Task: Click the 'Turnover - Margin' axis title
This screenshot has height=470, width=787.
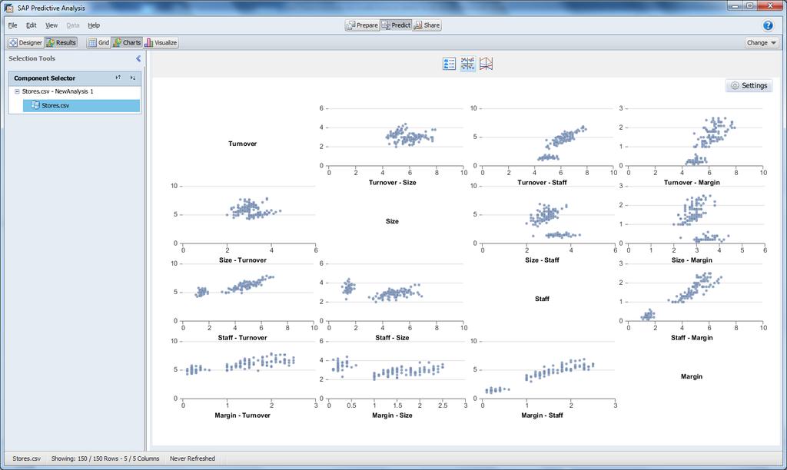Action: 692,183
